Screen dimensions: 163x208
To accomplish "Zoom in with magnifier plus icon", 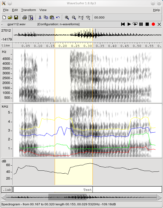I will click(67, 17).
